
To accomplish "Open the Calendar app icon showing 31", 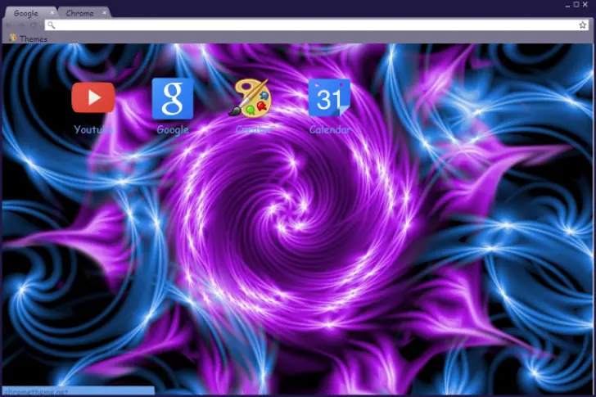I will [330, 98].
